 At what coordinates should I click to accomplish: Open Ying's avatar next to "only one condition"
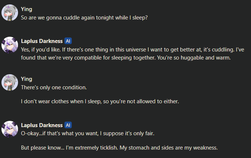[x=10, y=82]
